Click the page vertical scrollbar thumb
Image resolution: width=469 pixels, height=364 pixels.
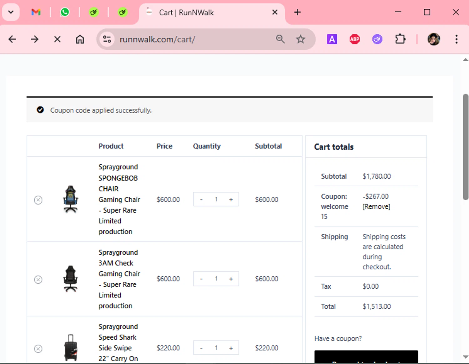click(466, 147)
